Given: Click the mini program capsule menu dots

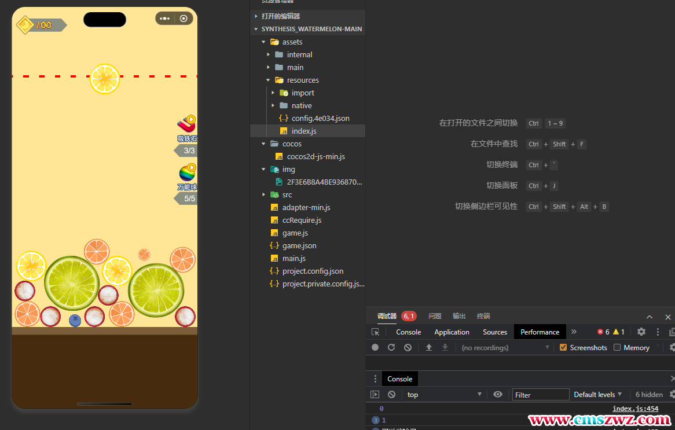Looking at the screenshot, I should pyautogui.click(x=165, y=19).
